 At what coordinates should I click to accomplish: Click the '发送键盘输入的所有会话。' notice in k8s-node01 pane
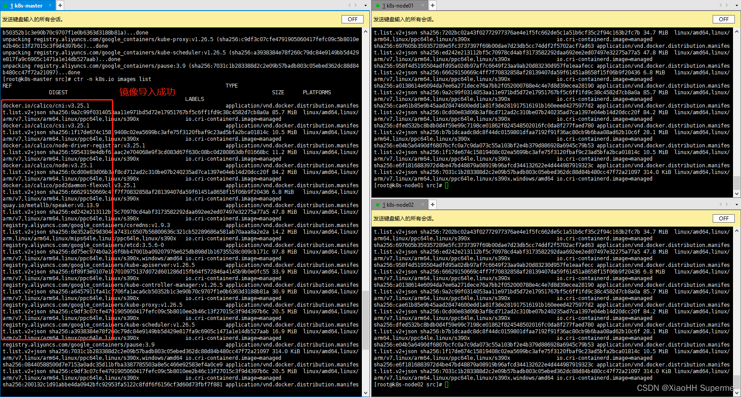coord(404,19)
